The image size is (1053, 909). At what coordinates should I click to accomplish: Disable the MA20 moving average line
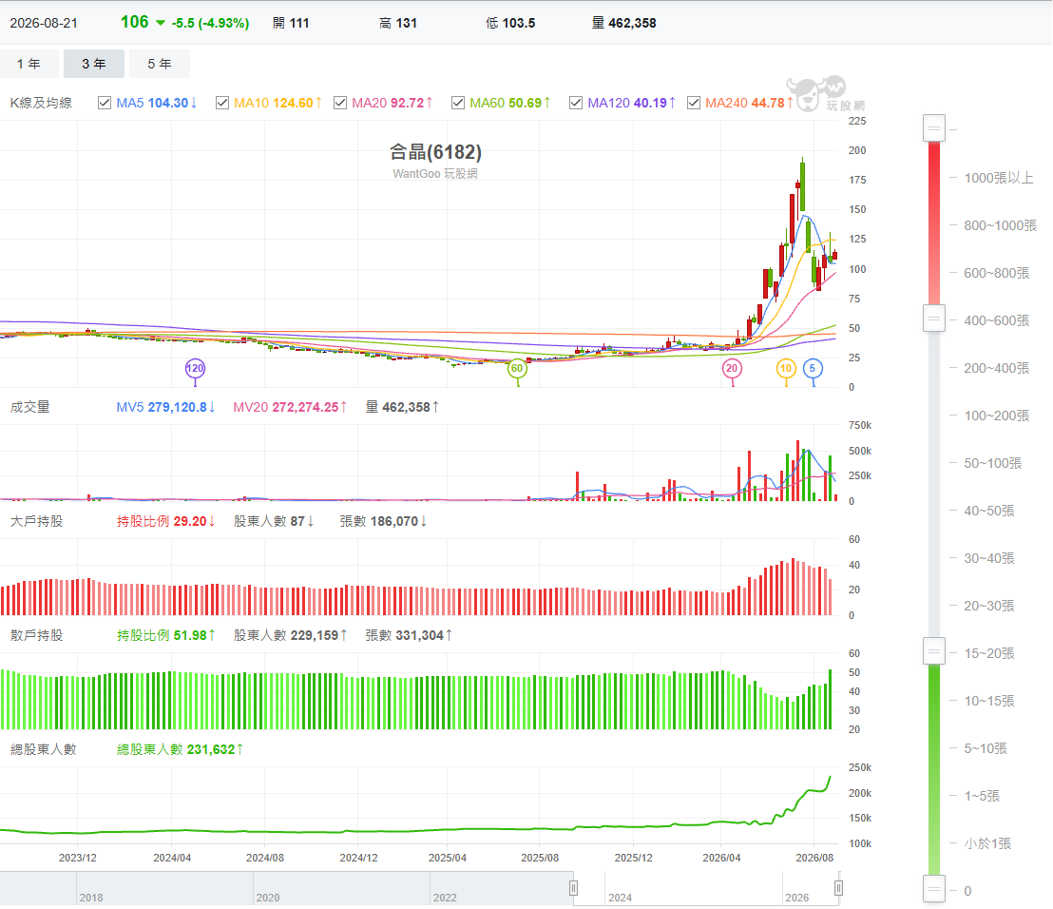pyautogui.click(x=340, y=103)
